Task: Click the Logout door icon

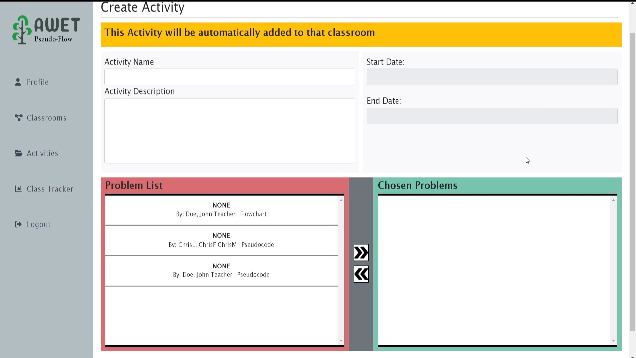Action: pyautogui.click(x=18, y=224)
